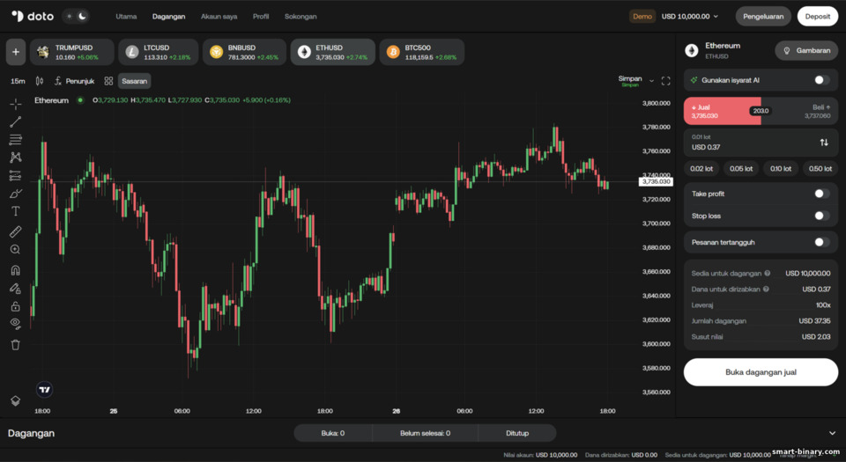Click the doto logo
846x462 pixels.
click(33, 16)
